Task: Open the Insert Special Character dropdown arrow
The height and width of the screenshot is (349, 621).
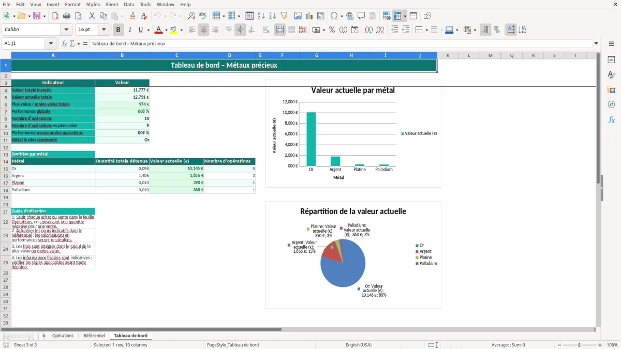Action: pyautogui.click(x=342, y=16)
